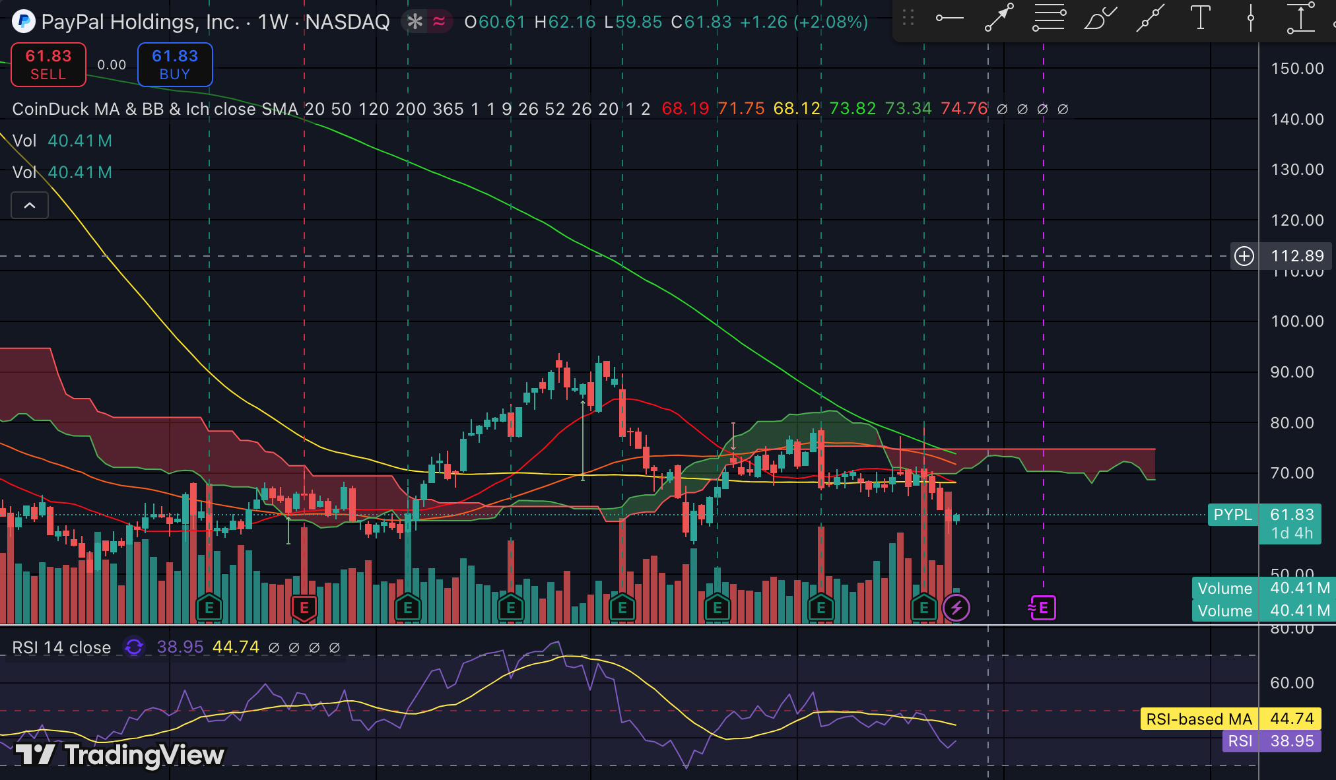Click the PYPL price label on axis
Image resolution: width=1336 pixels, height=780 pixels.
coord(1232,515)
